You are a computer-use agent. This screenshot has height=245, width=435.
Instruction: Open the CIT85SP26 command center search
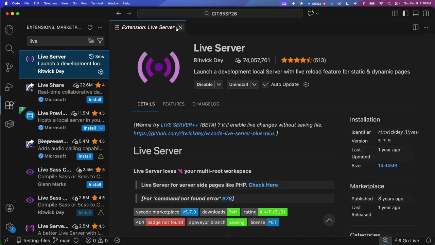[220, 14]
